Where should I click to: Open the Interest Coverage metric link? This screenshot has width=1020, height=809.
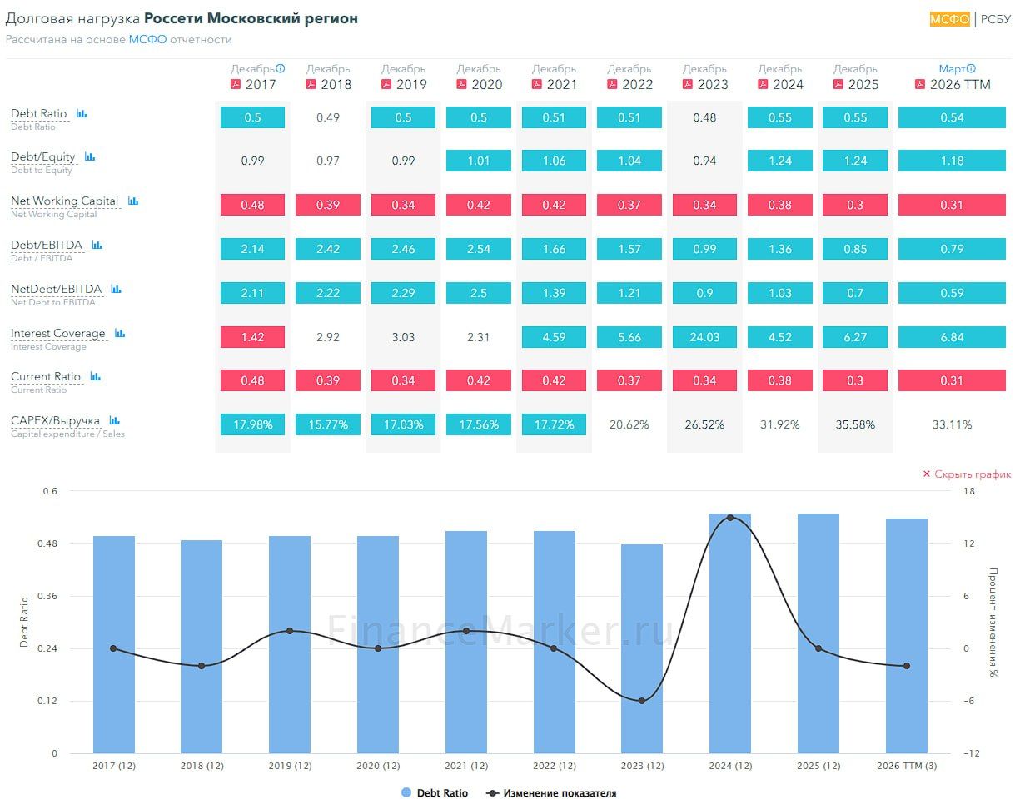[58, 333]
